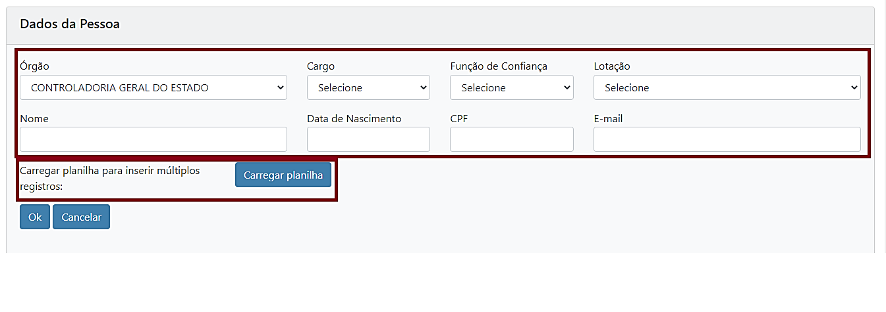
Task: Click the Nome field label
Action: 34,119
